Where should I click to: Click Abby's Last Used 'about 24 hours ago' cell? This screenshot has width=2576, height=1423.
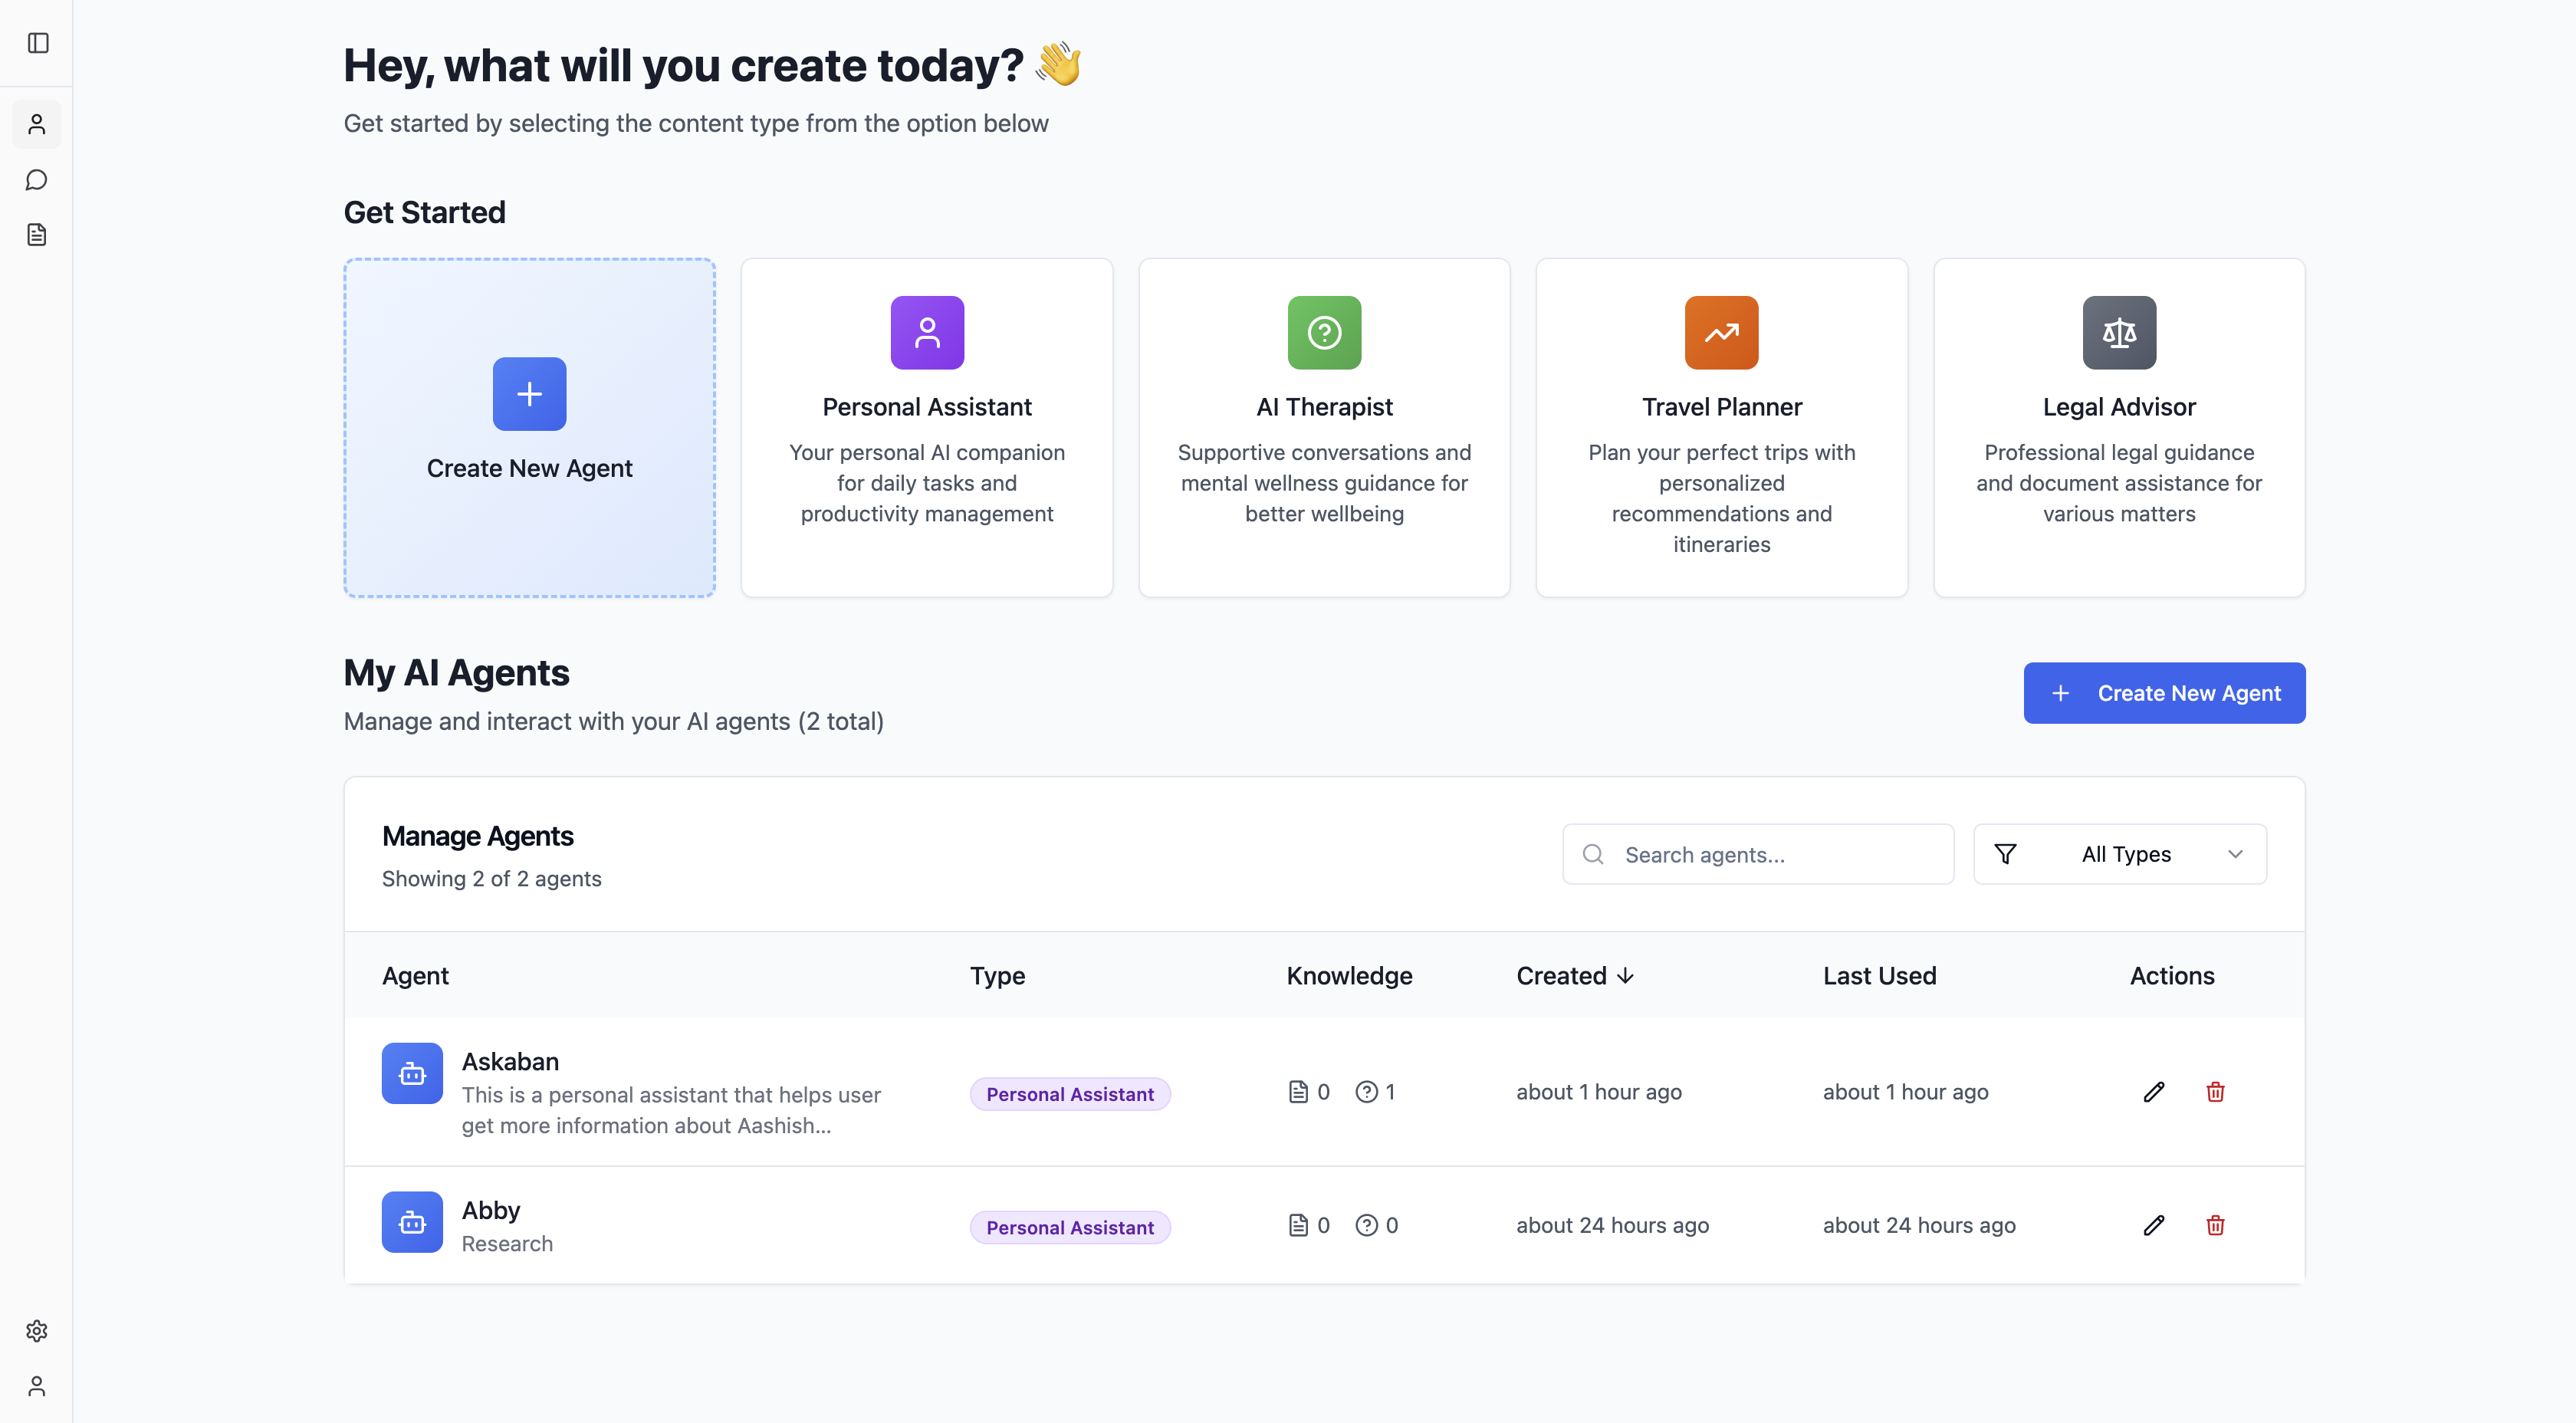coord(1919,1225)
